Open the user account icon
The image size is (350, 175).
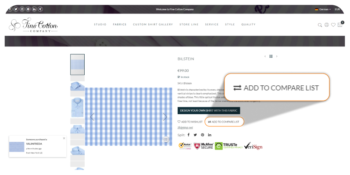(327, 24)
